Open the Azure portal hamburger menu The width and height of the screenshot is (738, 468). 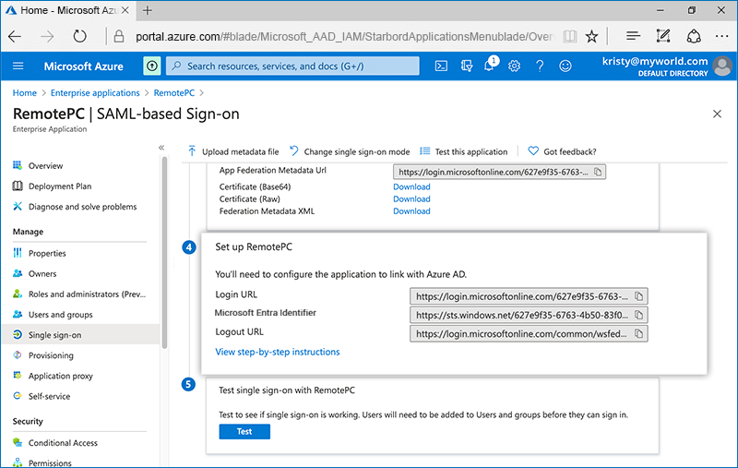click(18, 66)
